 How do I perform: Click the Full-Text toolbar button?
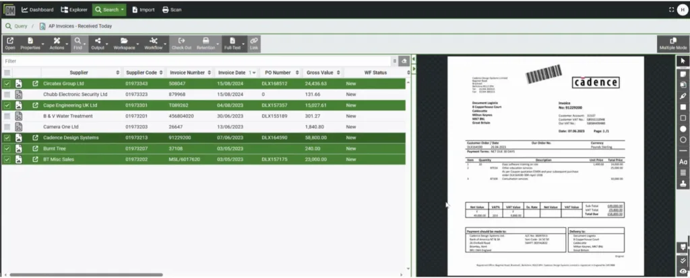point(232,44)
